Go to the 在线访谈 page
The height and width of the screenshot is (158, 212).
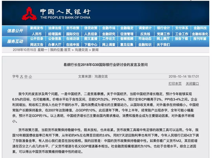click(x=72, y=39)
